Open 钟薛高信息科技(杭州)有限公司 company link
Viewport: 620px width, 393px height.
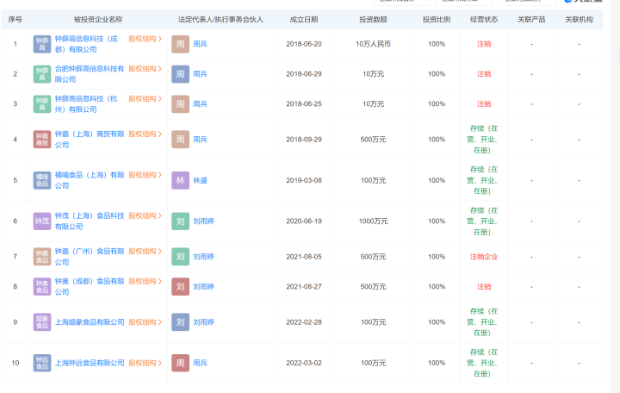coord(86,104)
